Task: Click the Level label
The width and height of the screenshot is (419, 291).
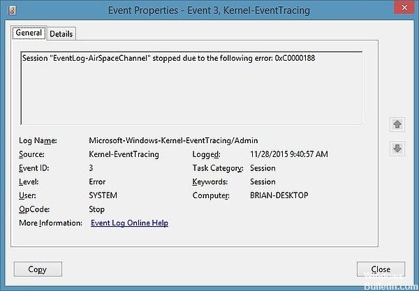Action: coord(29,182)
